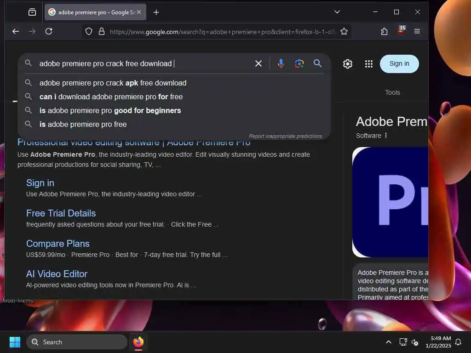Open the Compare Plans link
The image size is (471, 353).
(x=57, y=244)
